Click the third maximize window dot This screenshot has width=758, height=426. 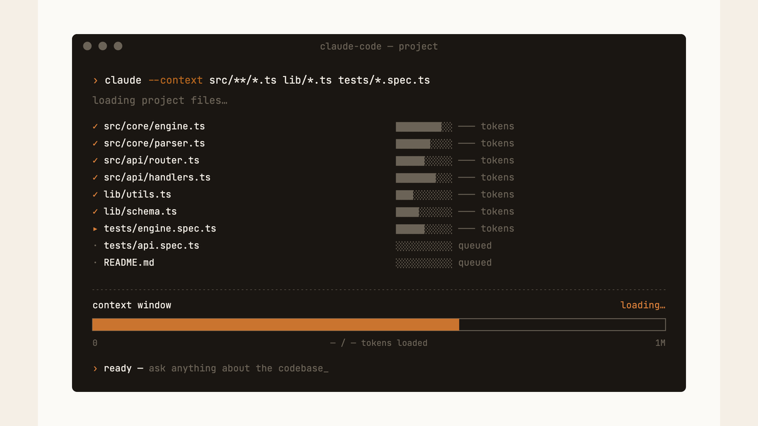[x=117, y=46]
